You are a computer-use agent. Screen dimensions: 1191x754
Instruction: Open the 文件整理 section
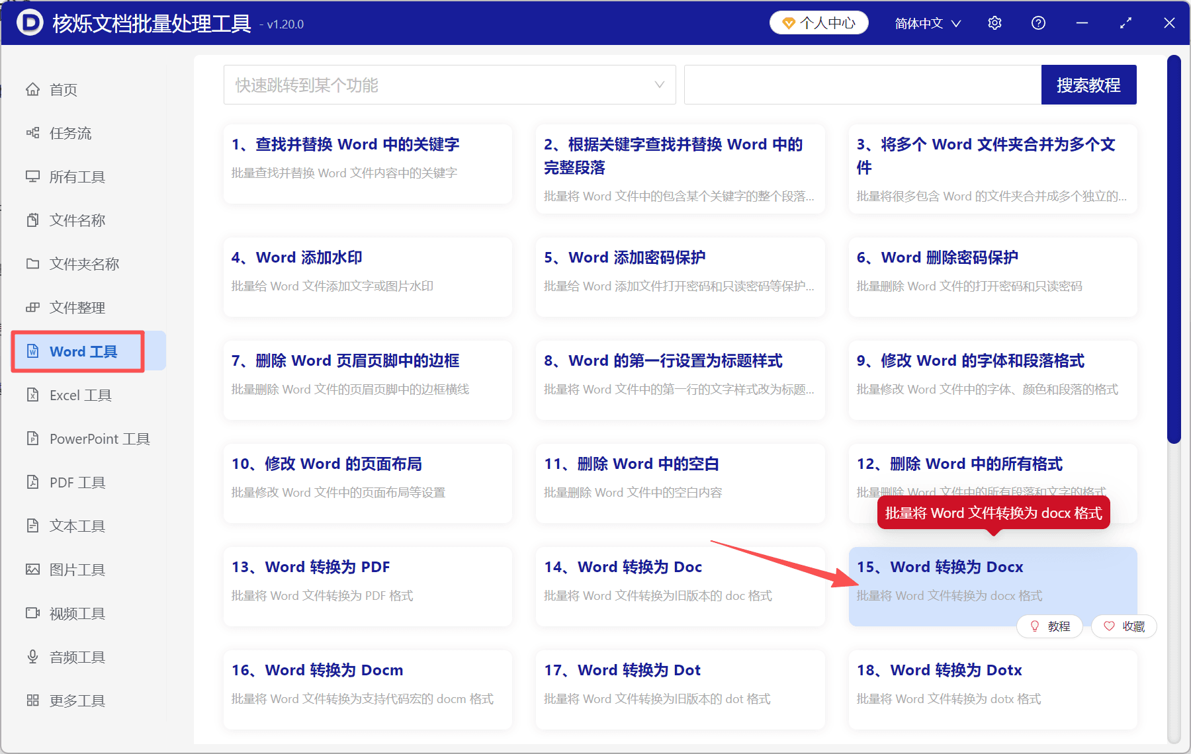pos(77,308)
